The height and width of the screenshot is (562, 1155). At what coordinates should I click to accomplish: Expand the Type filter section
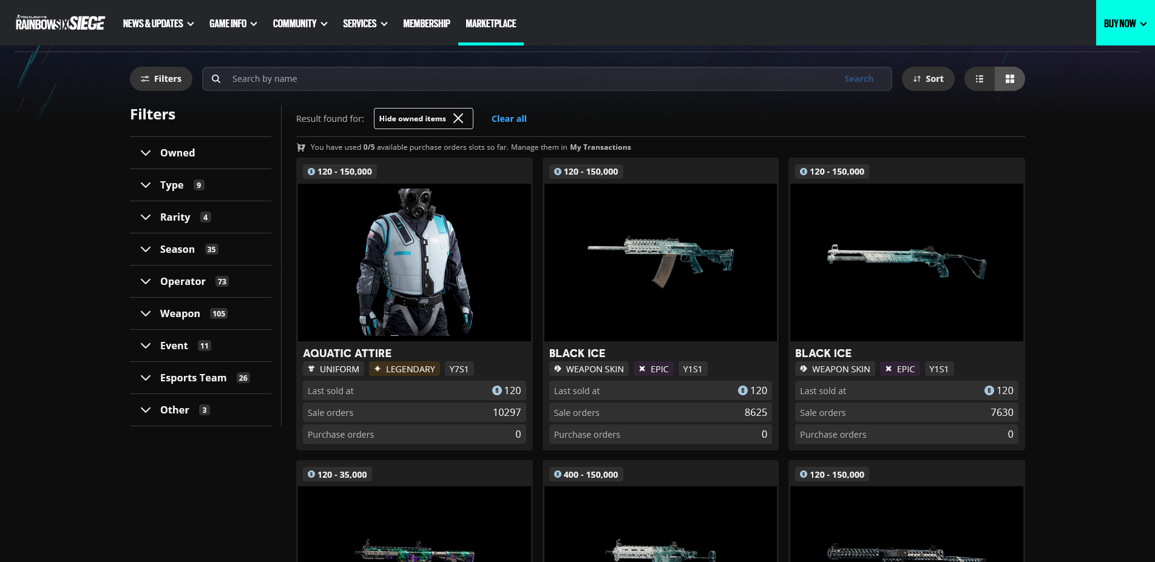[200, 185]
